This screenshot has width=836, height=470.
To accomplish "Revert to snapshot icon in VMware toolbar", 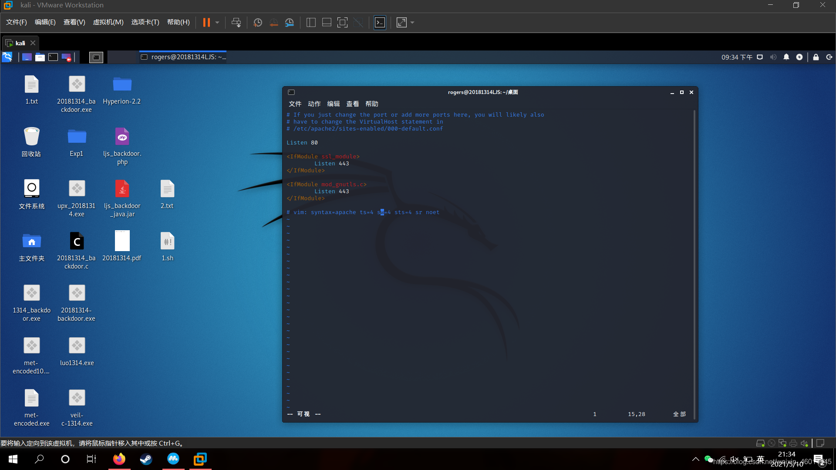I will coord(273,22).
